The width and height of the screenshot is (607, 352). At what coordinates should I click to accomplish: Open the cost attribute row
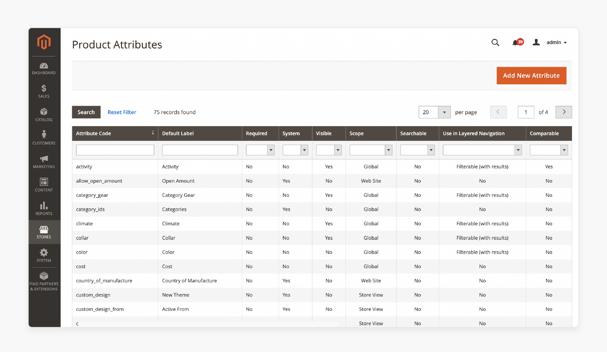pyautogui.click(x=322, y=267)
